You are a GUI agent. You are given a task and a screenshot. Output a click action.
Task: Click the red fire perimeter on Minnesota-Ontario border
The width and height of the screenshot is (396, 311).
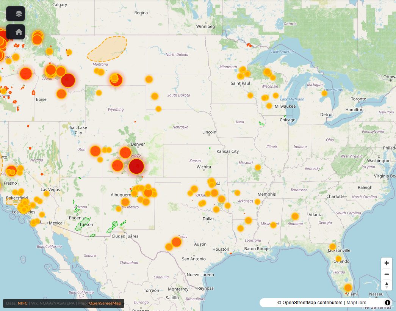(x=249, y=45)
